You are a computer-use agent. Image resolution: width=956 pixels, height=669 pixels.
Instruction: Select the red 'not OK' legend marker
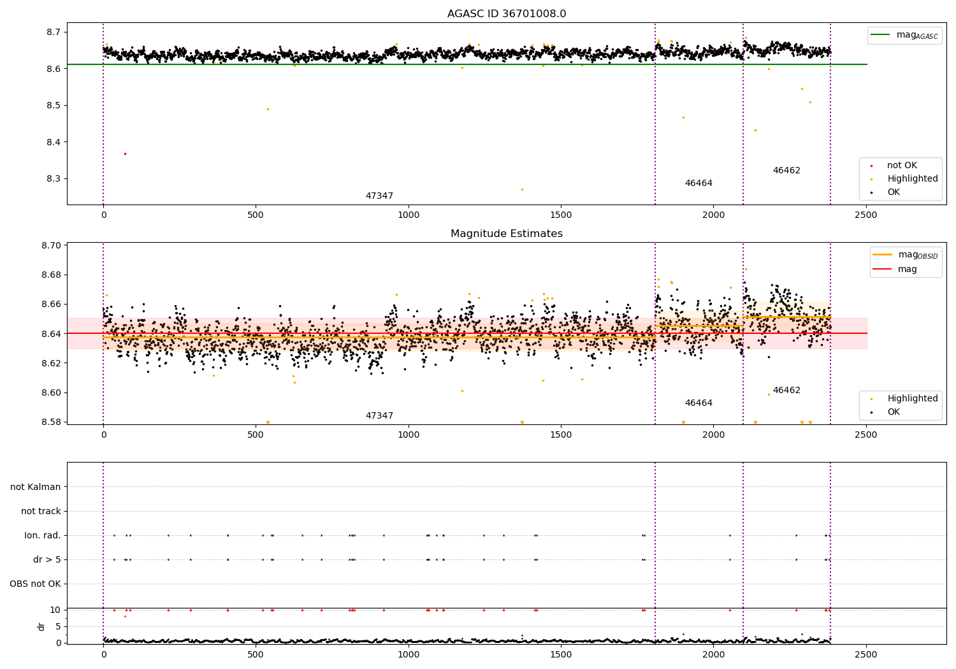click(871, 166)
